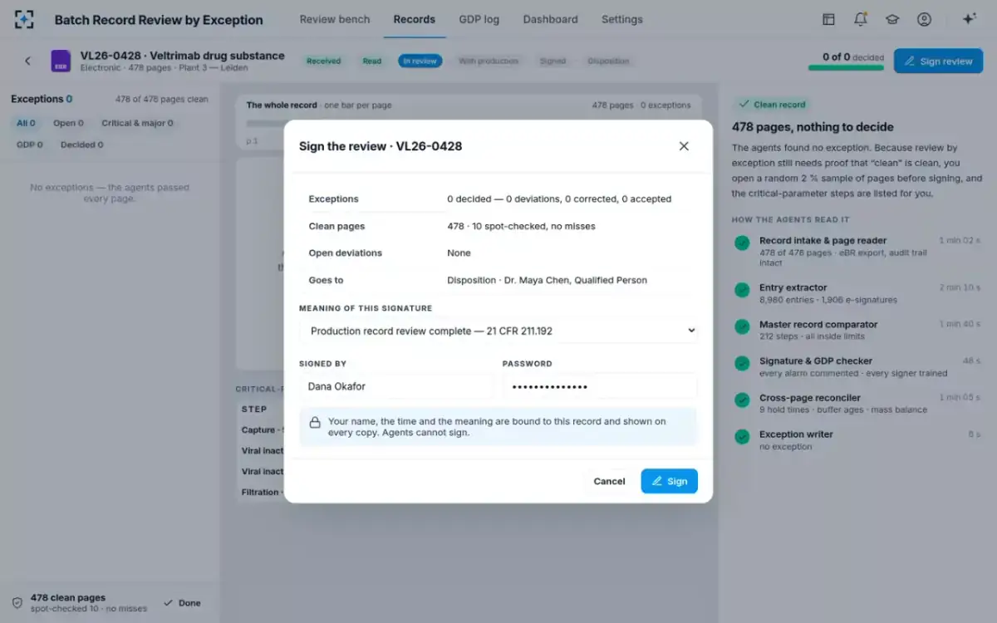The image size is (997, 623).
Task: Open the Settings tab
Action: 622,19
